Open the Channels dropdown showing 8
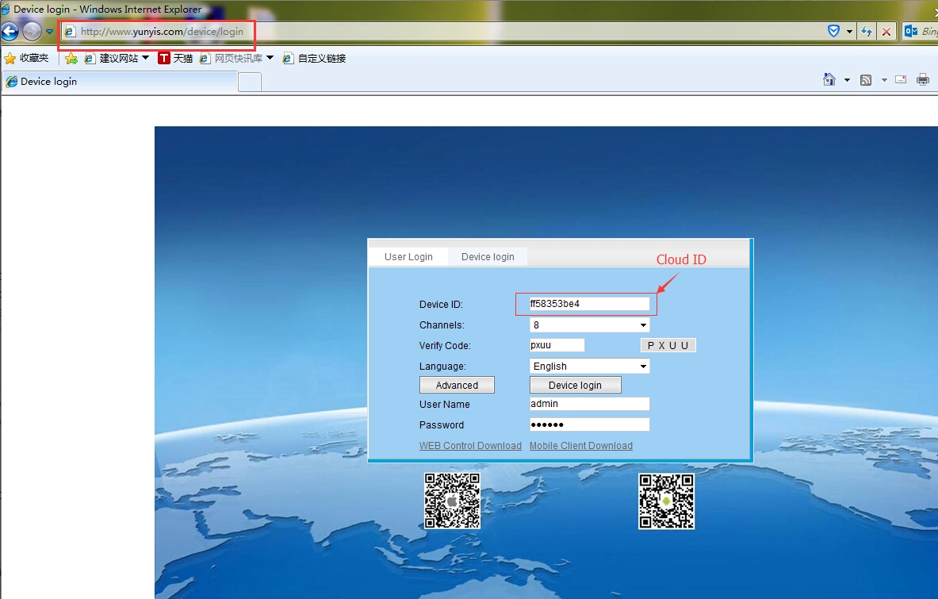 [589, 325]
